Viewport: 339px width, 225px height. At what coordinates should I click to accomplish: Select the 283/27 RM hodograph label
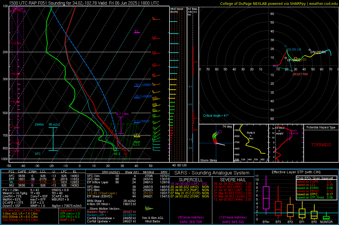(300, 74)
